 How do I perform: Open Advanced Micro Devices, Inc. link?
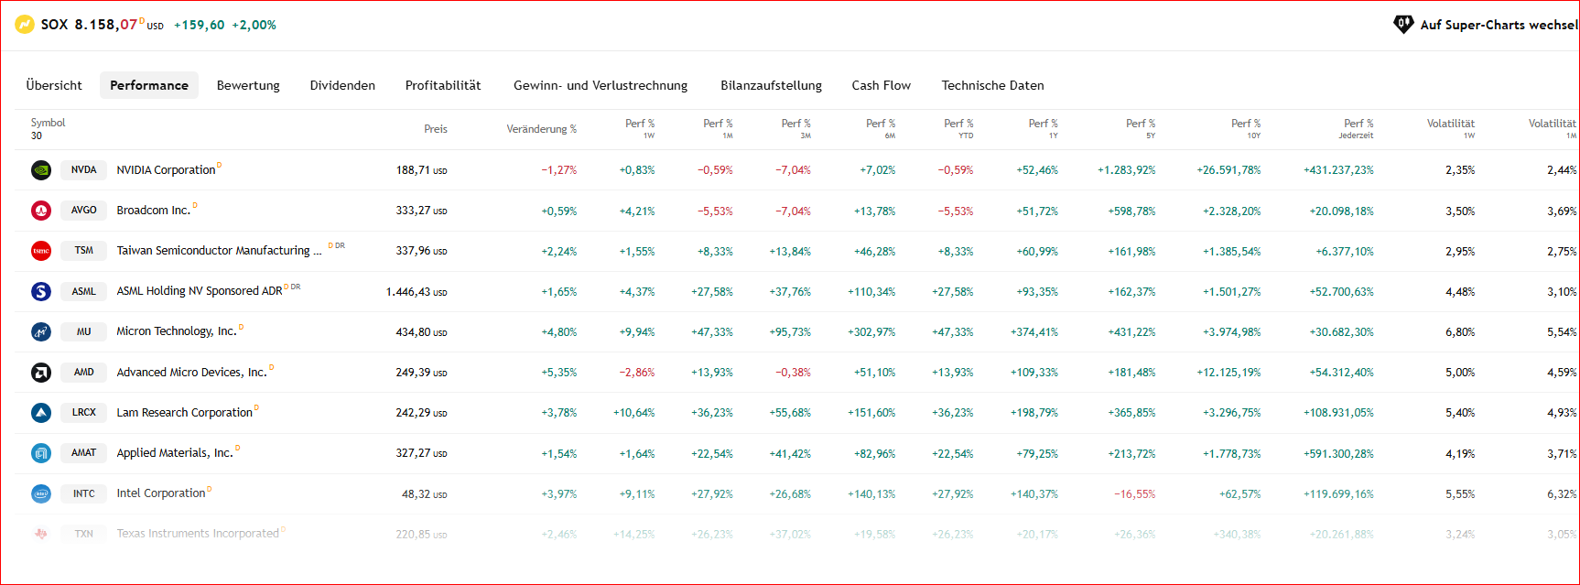[191, 373]
